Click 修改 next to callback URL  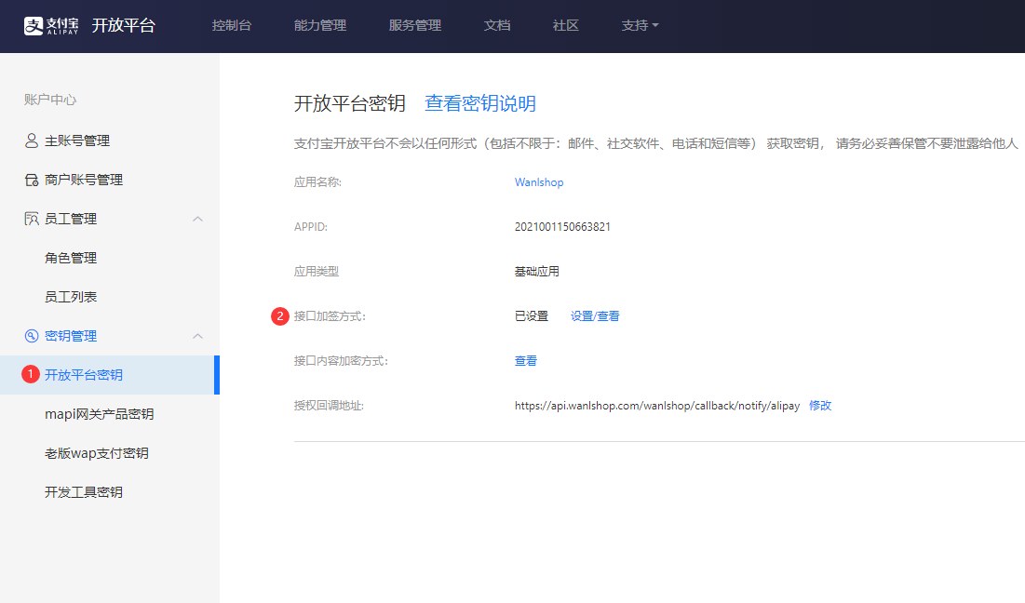[820, 405]
